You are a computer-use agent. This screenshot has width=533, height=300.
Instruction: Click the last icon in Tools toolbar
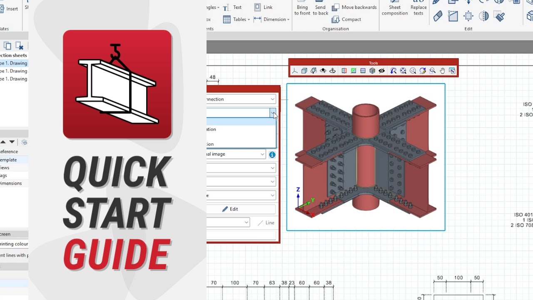(x=452, y=71)
